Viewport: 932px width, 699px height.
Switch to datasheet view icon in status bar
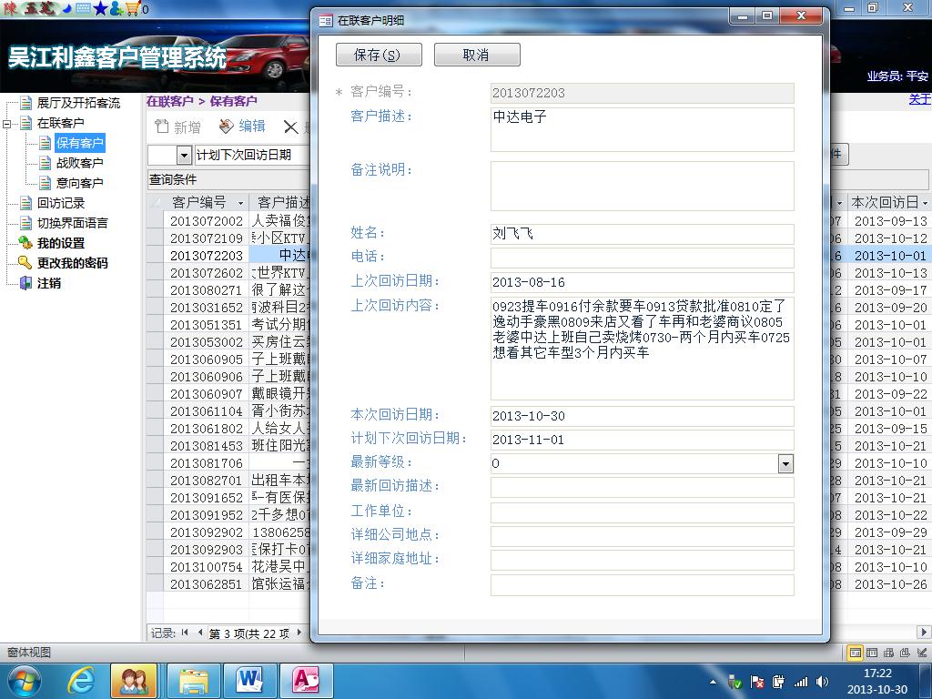pyautogui.click(x=871, y=653)
